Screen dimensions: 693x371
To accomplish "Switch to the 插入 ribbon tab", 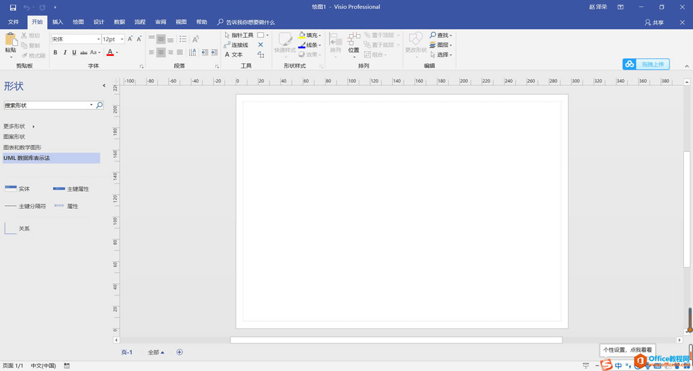I will tap(57, 22).
